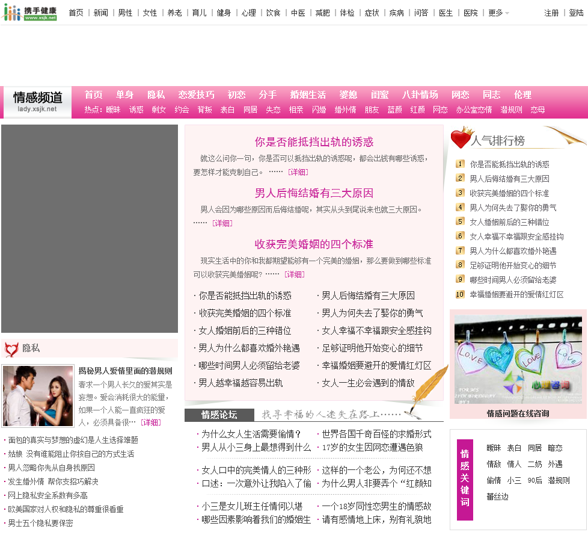The height and width of the screenshot is (535, 588).
Task: Open list item 女人婚姻前后的三种错位
Action: click(x=245, y=330)
